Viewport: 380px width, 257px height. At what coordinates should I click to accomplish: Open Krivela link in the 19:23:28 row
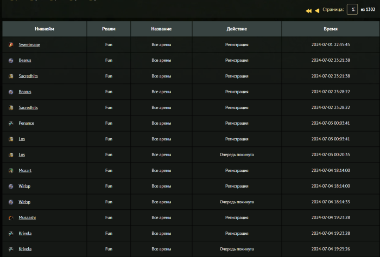tap(25, 233)
